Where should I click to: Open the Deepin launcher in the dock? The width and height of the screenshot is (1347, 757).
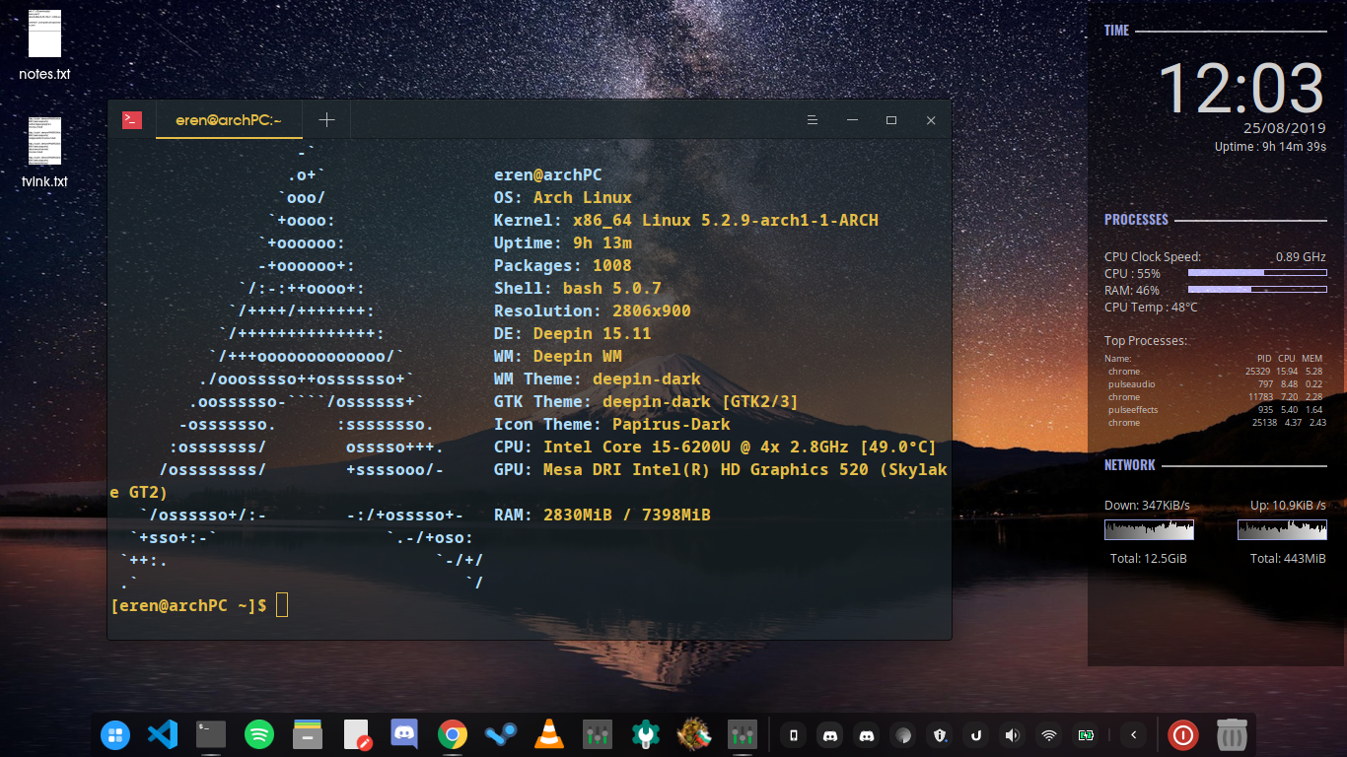[115, 734]
